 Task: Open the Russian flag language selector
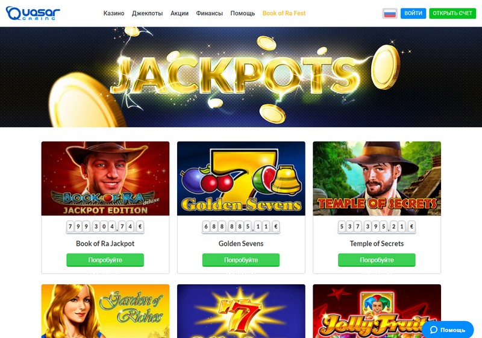click(x=390, y=13)
